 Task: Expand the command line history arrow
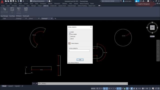coord(127,84)
